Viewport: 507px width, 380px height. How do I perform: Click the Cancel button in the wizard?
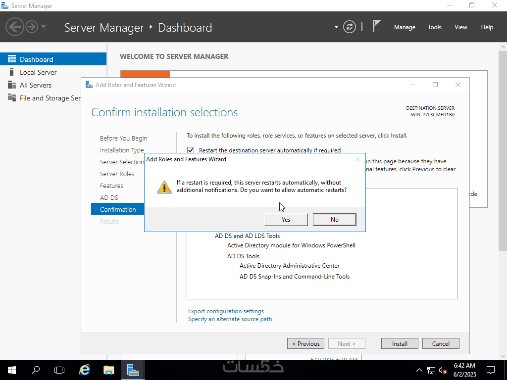coord(441,343)
